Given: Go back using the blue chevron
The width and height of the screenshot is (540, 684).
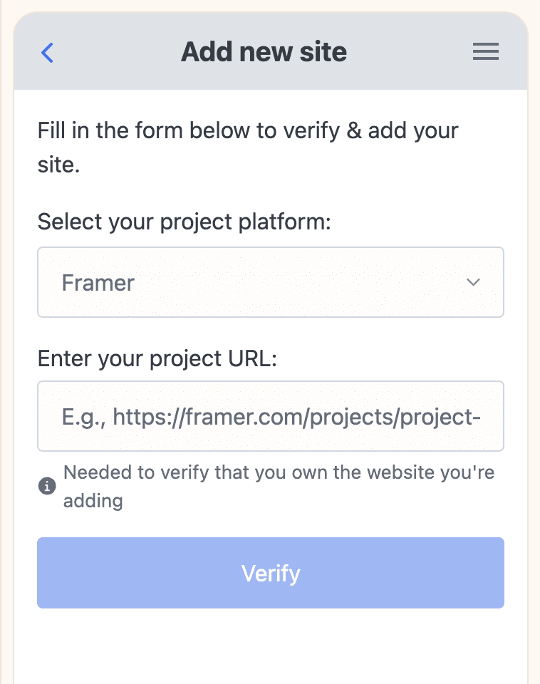Looking at the screenshot, I should [47, 52].
